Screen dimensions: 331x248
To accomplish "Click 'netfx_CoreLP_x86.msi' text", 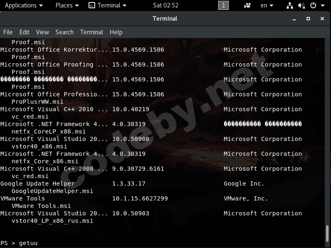I will click(48, 131).
